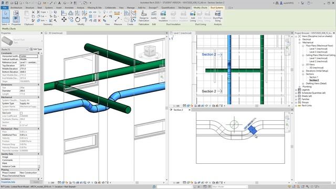Click the Properties help link

tap(8, 182)
